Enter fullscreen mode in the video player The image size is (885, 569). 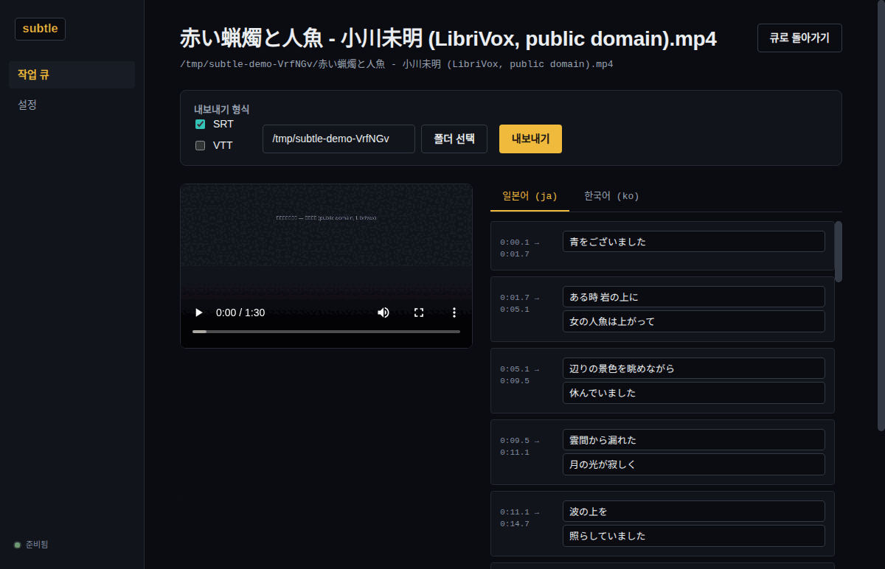pyautogui.click(x=419, y=313)
